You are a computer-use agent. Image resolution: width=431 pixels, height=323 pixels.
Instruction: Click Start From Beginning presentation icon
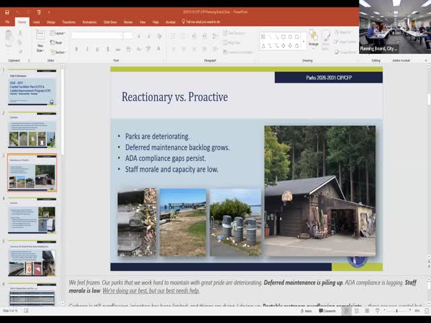pos(39,12)
